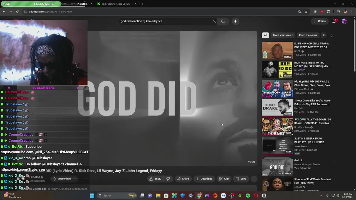Open Spotify from the taskbar

(248, 196)
